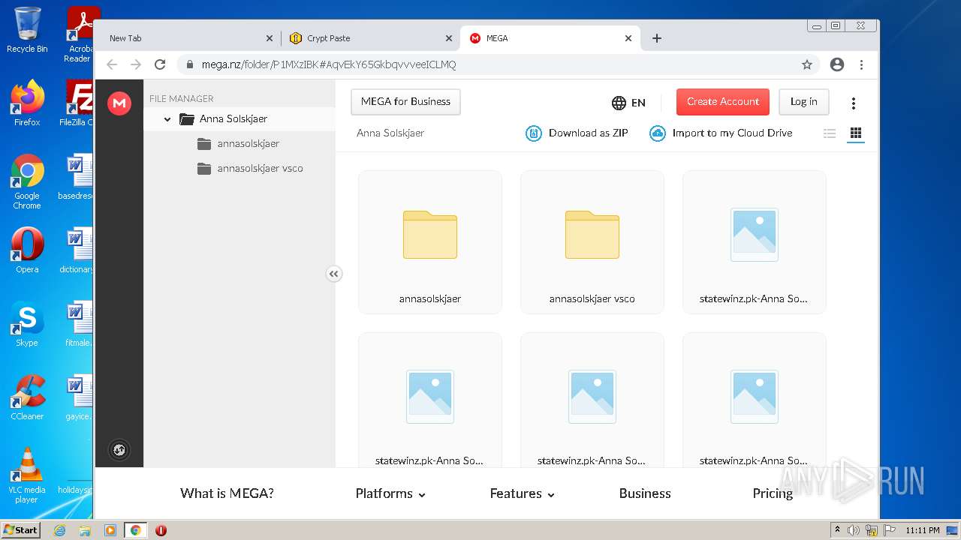Screen dimensions: 961x540
Task: Collapse the file manager panel arrow
Action: [334, 274]
